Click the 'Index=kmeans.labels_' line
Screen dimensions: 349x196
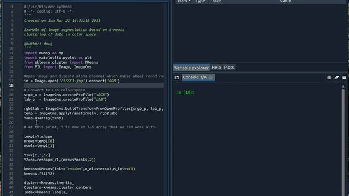click(x=46, y=192)
